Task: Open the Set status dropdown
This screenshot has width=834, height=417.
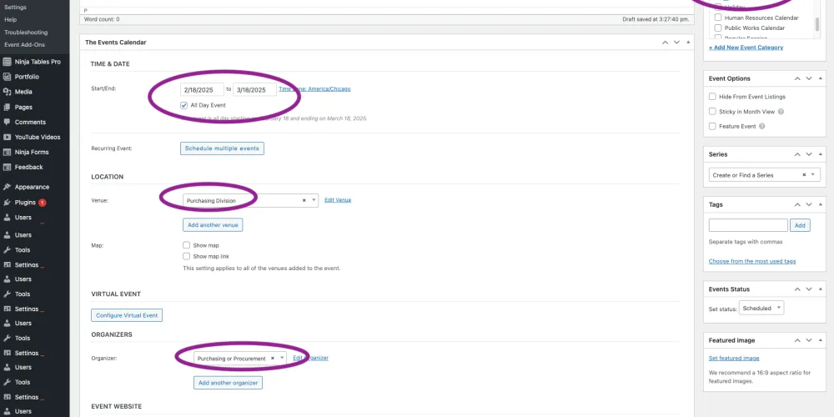Action: click(762, 308)
